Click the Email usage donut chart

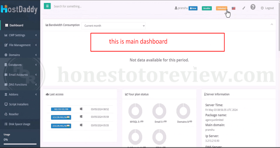(x=159, y=111)
